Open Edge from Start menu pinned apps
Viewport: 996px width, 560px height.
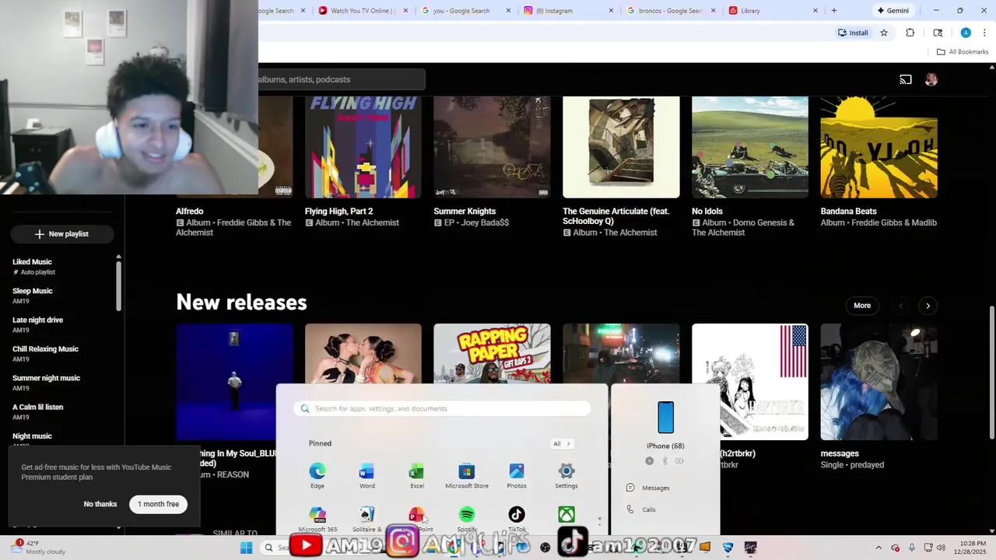pyautogui.click(x=317, y=475)
